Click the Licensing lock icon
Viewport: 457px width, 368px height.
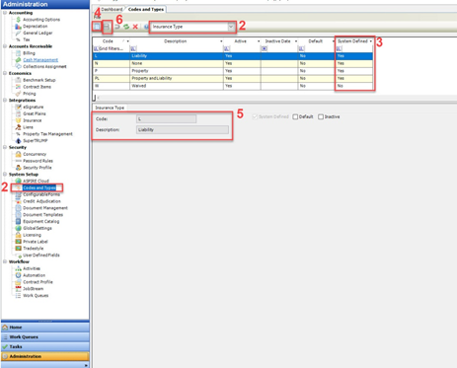(19, 235)
